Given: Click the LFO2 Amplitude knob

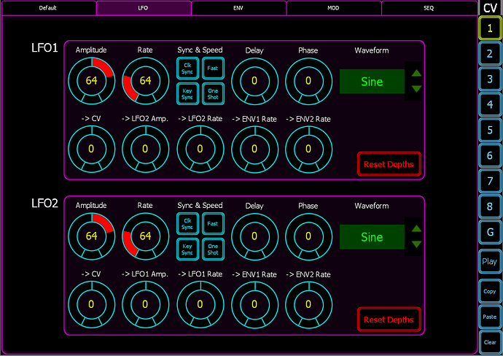Looking at the screenshot, I should coord(92,236).
